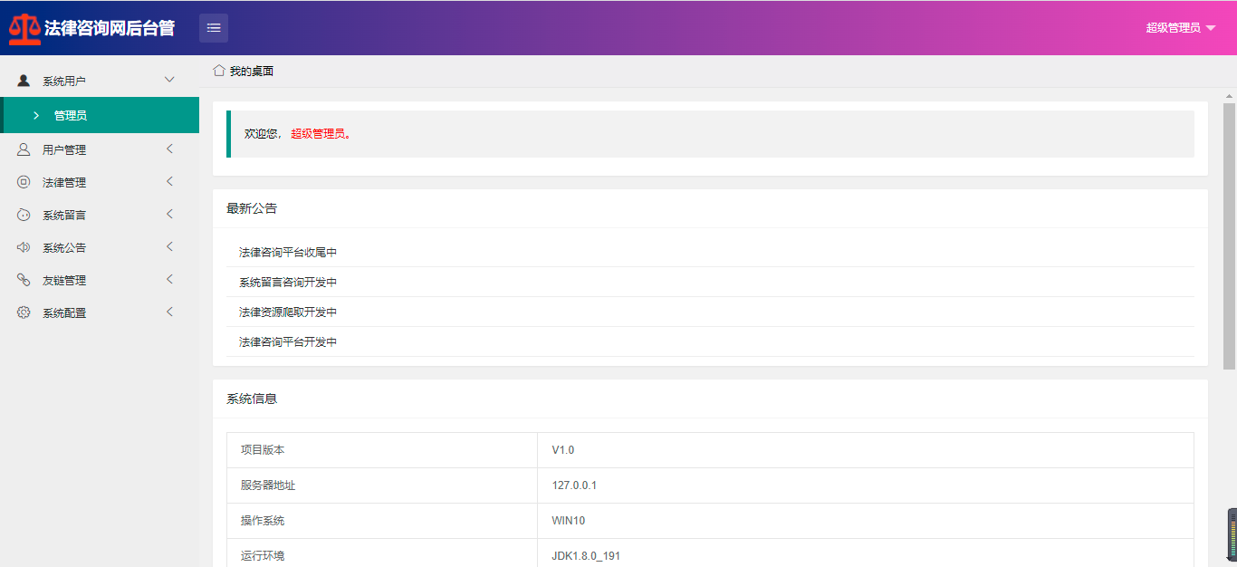Viewport: 1237px width, 567px height.
Task: Click the V1.0 version value
Action: coord(563,450)
